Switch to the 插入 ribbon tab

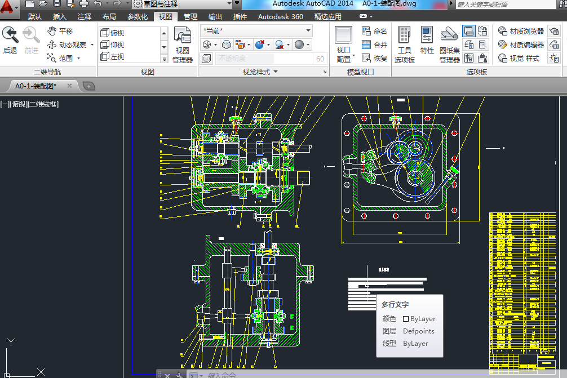59,17
